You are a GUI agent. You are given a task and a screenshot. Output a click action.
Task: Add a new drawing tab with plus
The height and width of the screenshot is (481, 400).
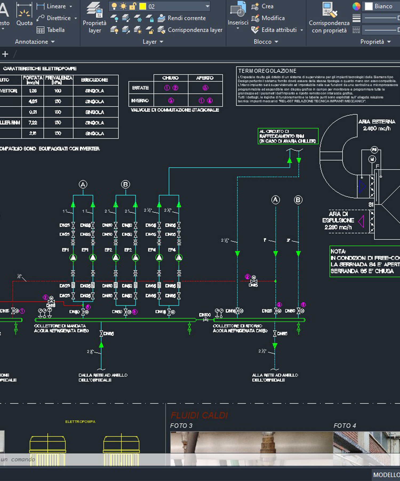(x=5, y=54)
